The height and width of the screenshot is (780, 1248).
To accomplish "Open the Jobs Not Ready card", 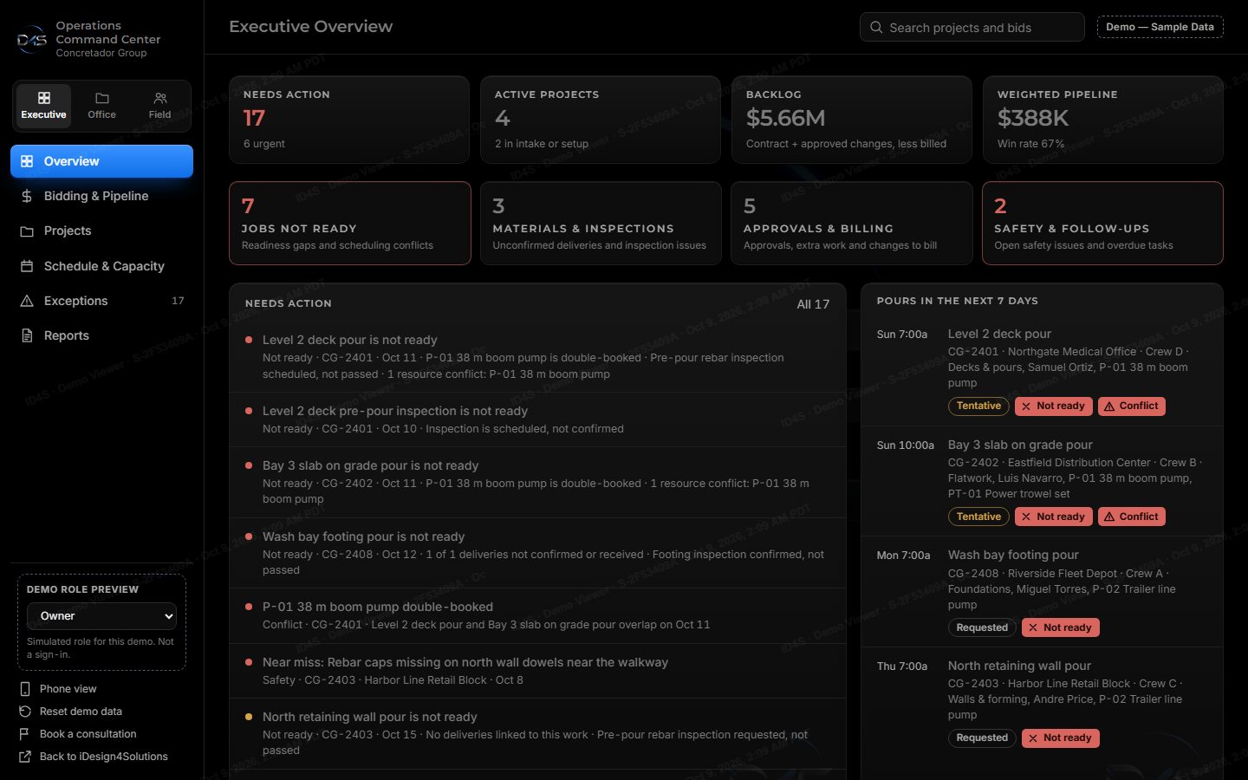I will [x=350, y=223].
